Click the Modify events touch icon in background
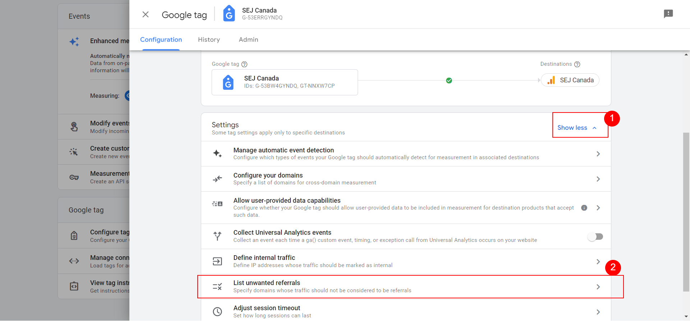Viewport: 690px width, 321px height. (x=74, y=127)
